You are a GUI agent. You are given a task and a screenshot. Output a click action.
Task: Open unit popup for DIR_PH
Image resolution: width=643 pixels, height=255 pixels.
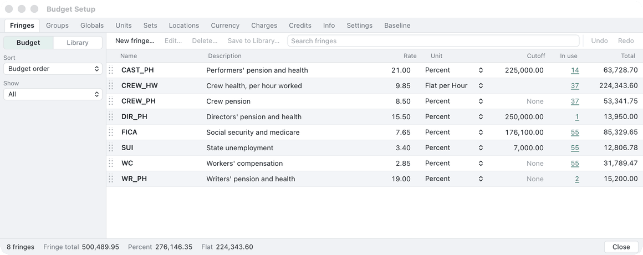tap(454, 117)
